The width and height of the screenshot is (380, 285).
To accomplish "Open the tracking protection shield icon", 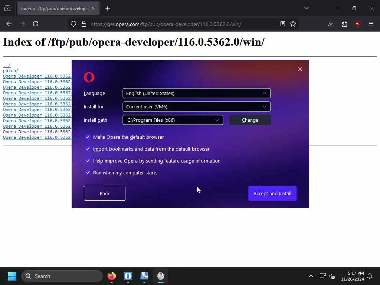I will point(73,24).
